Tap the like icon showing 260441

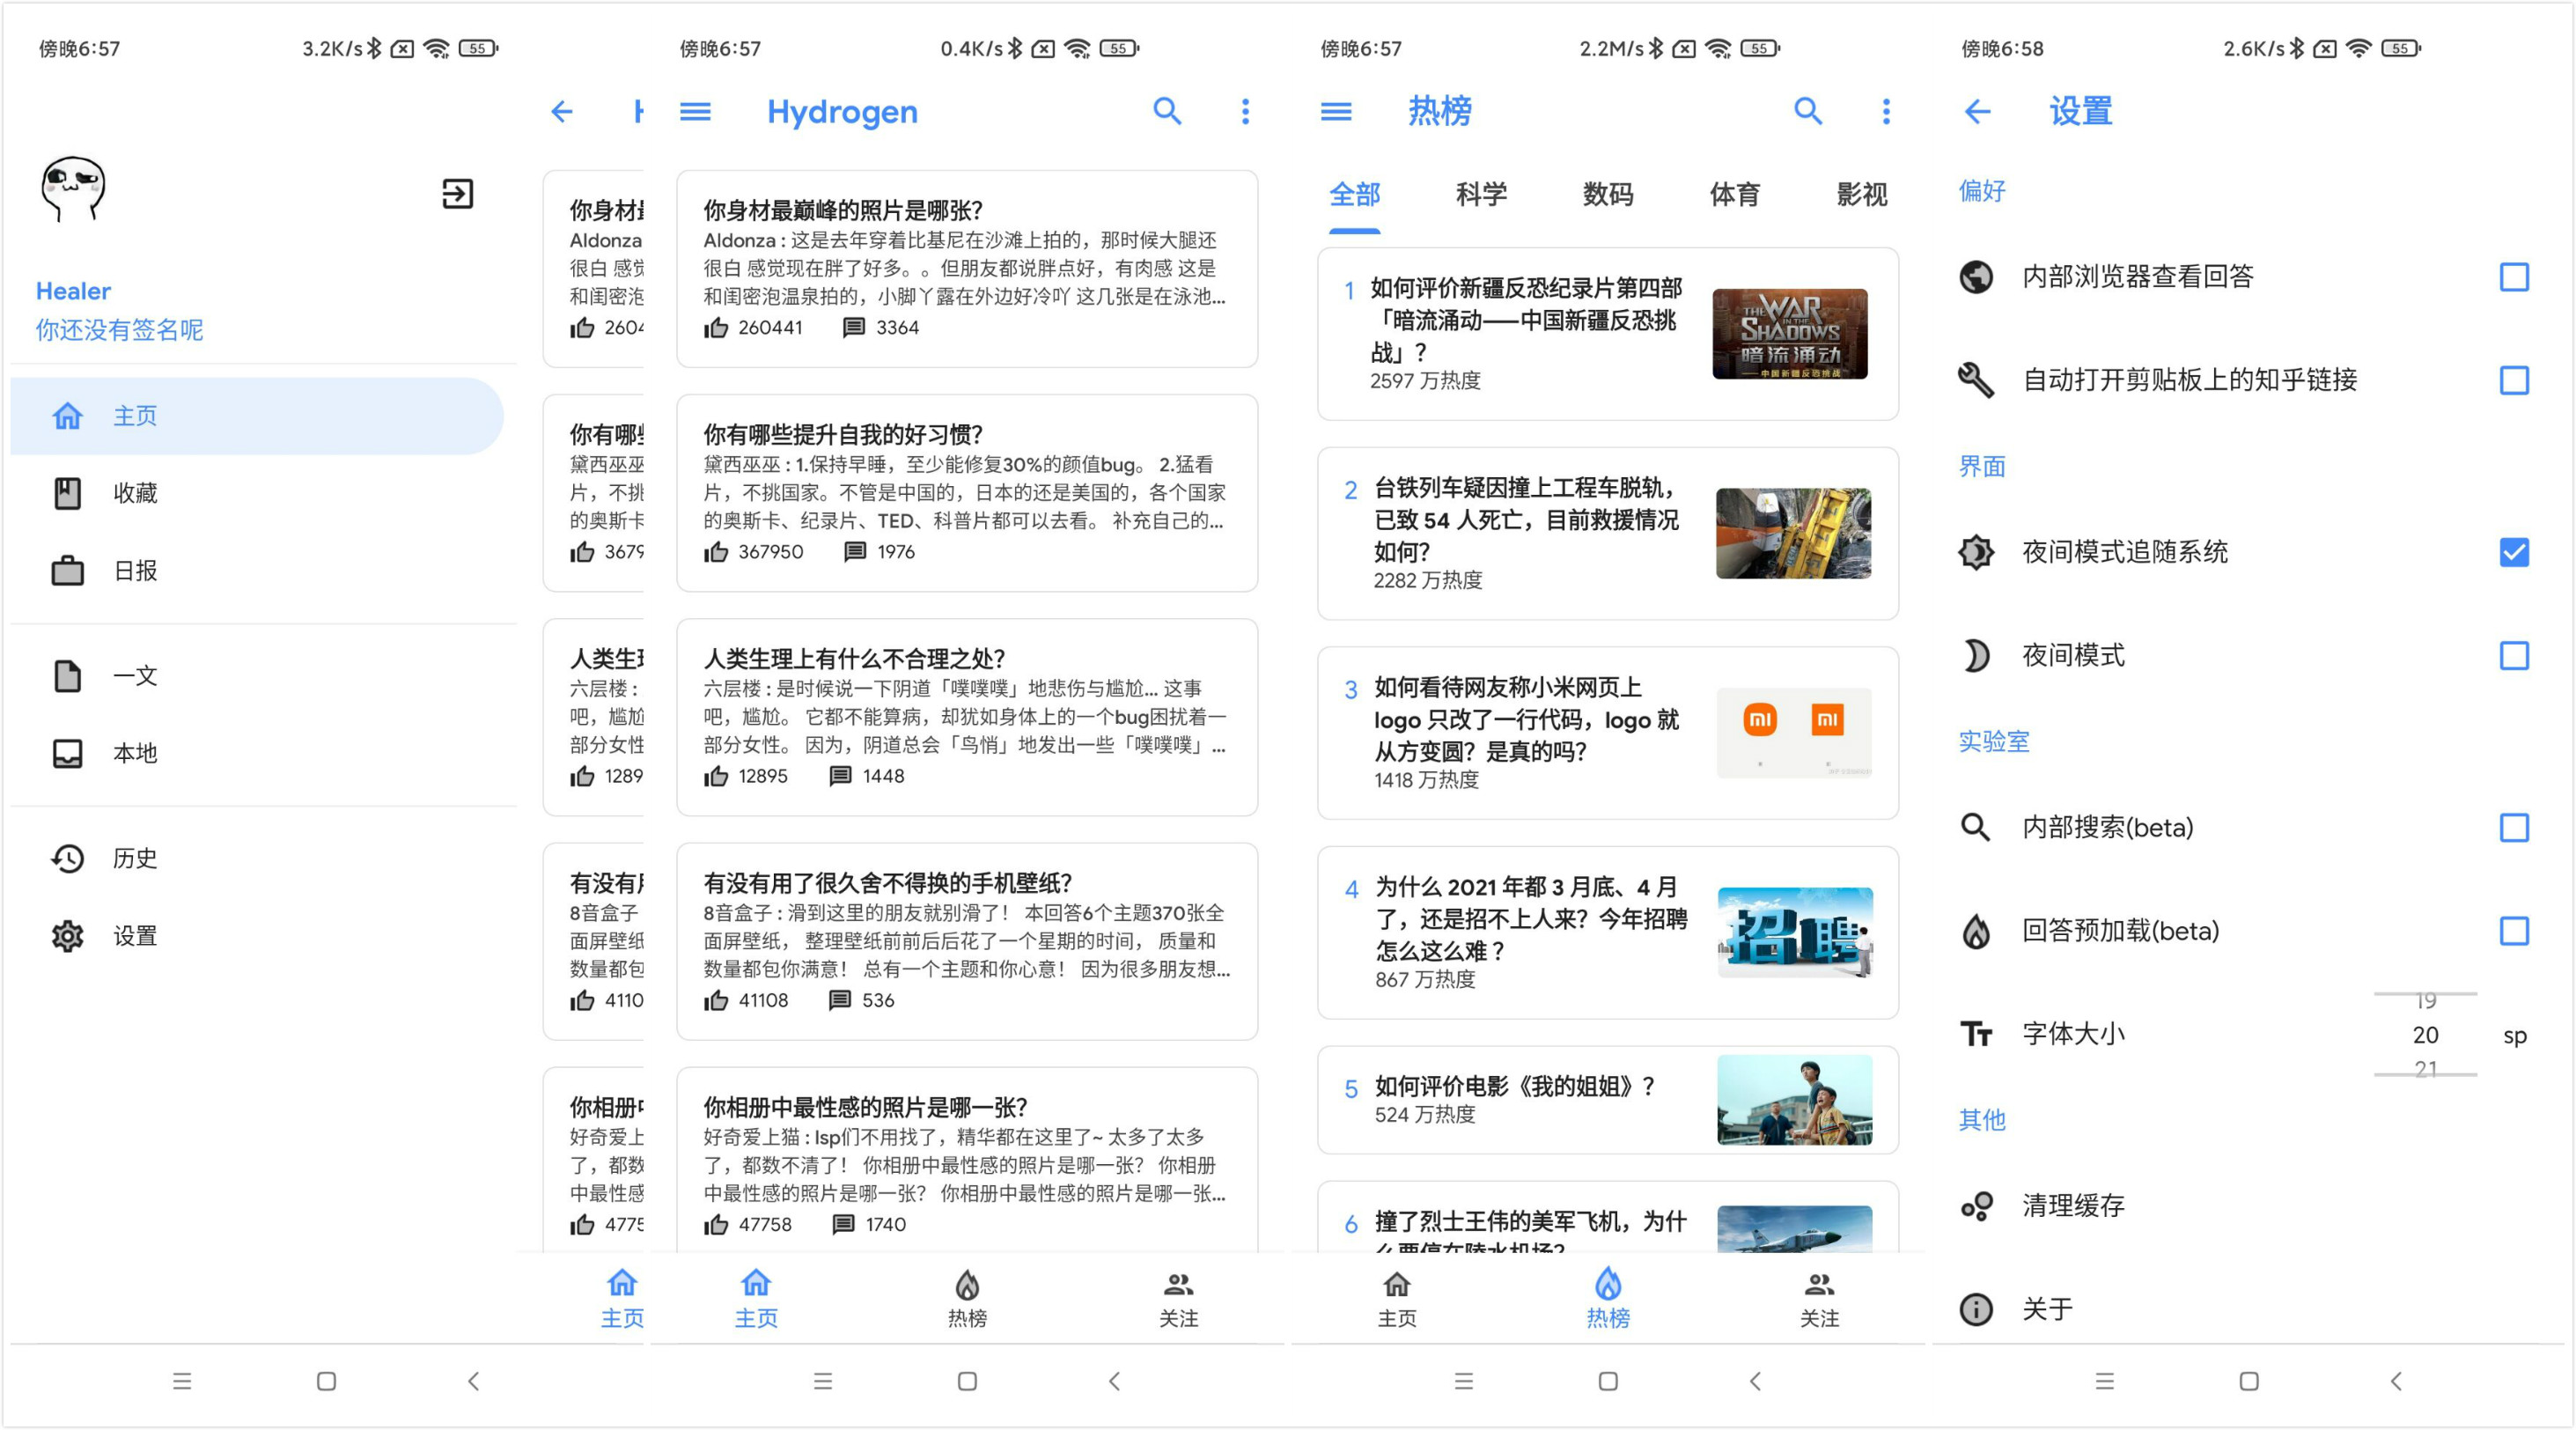[716, 327]
